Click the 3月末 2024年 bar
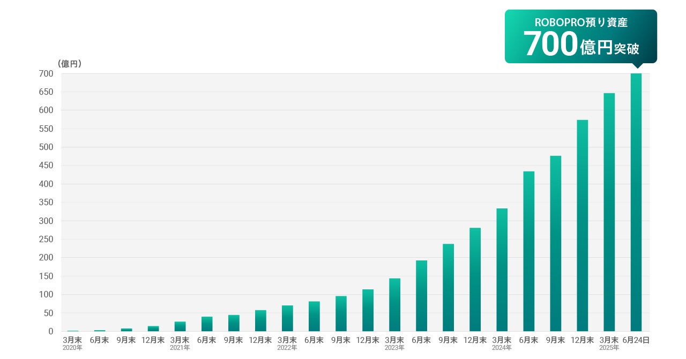Screen dimensions: 686x359 (502, 270)
